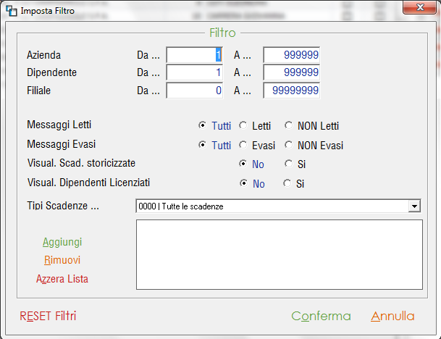Cancel the dialog with Annulla
Screen dimensions: 441x339
[x=392, y=317]
